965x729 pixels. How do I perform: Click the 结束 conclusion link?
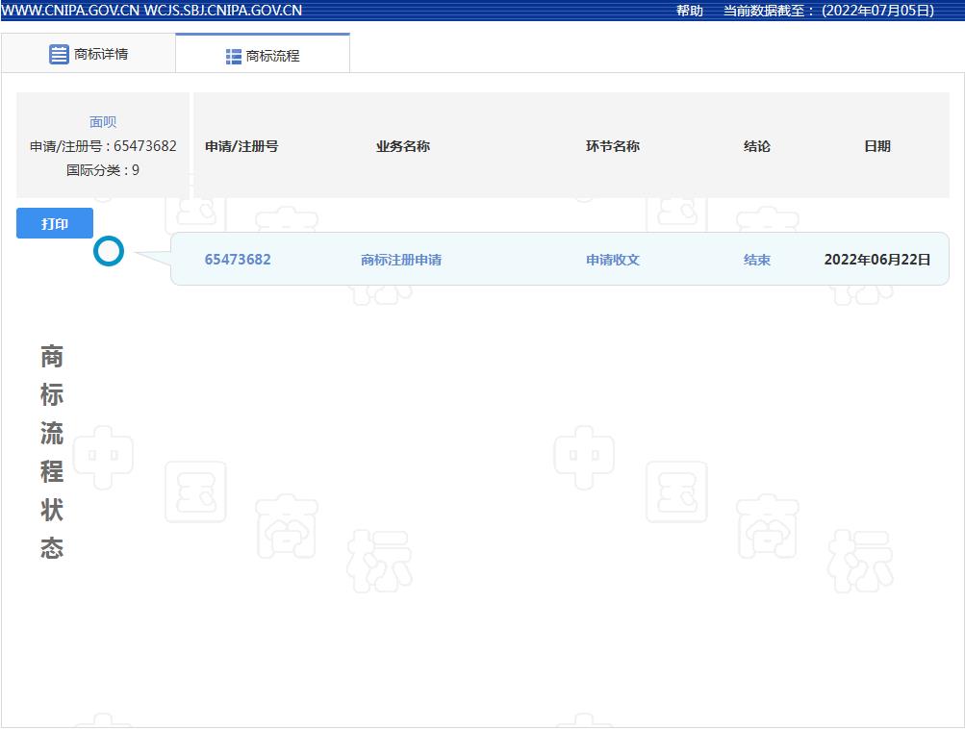pos(757,260)
